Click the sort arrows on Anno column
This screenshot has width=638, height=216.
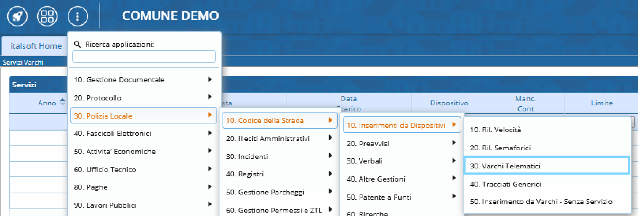(62, 102)
